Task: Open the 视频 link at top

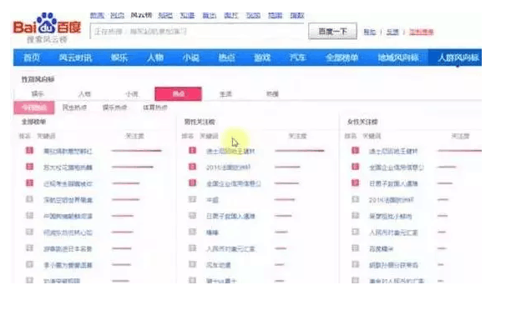Action: (x=253, y=15)
